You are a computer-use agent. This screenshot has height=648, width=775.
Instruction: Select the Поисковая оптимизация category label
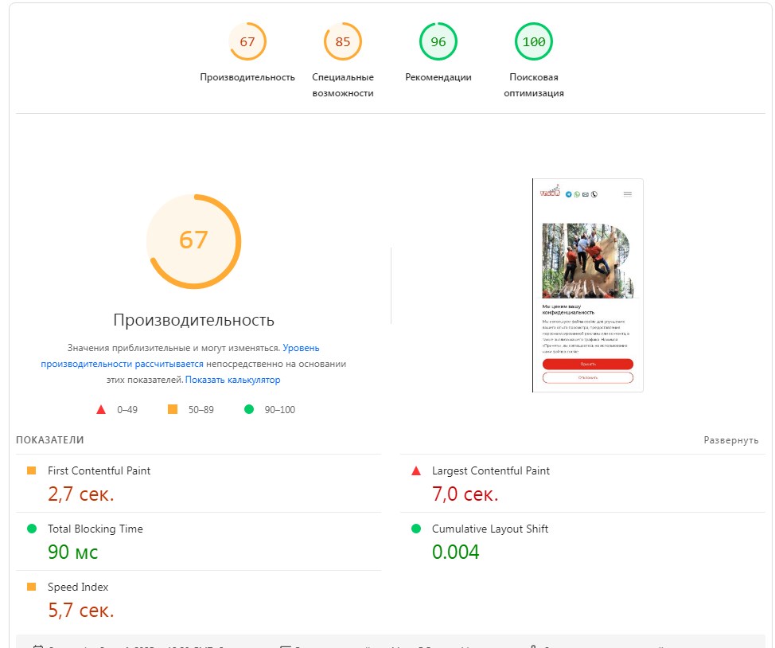pos(534,85)
